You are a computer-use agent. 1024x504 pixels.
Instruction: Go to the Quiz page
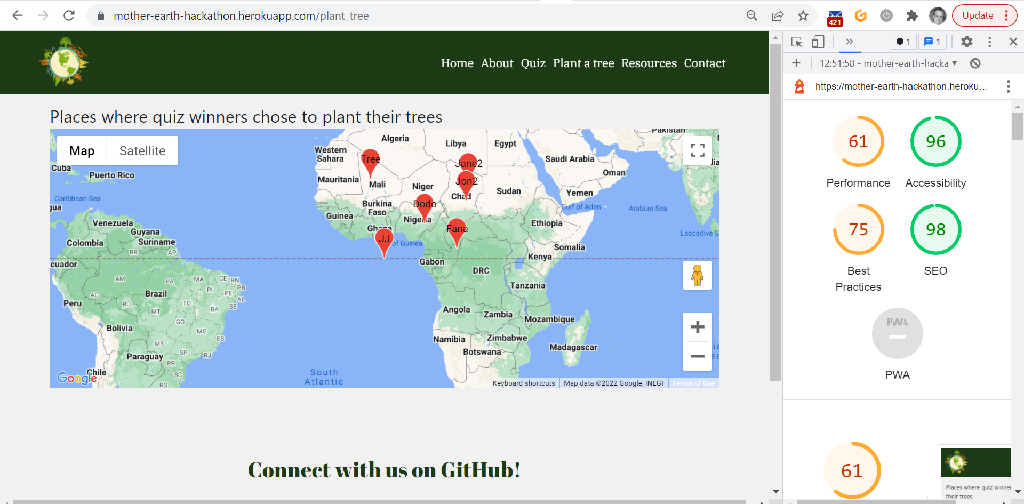pyautogui.click(x=533, y=63)
